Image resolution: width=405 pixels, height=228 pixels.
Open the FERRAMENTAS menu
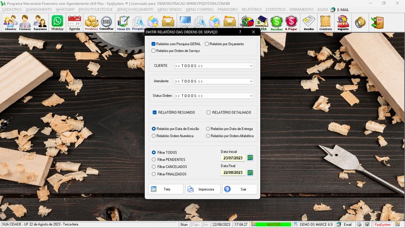(301, 10)
